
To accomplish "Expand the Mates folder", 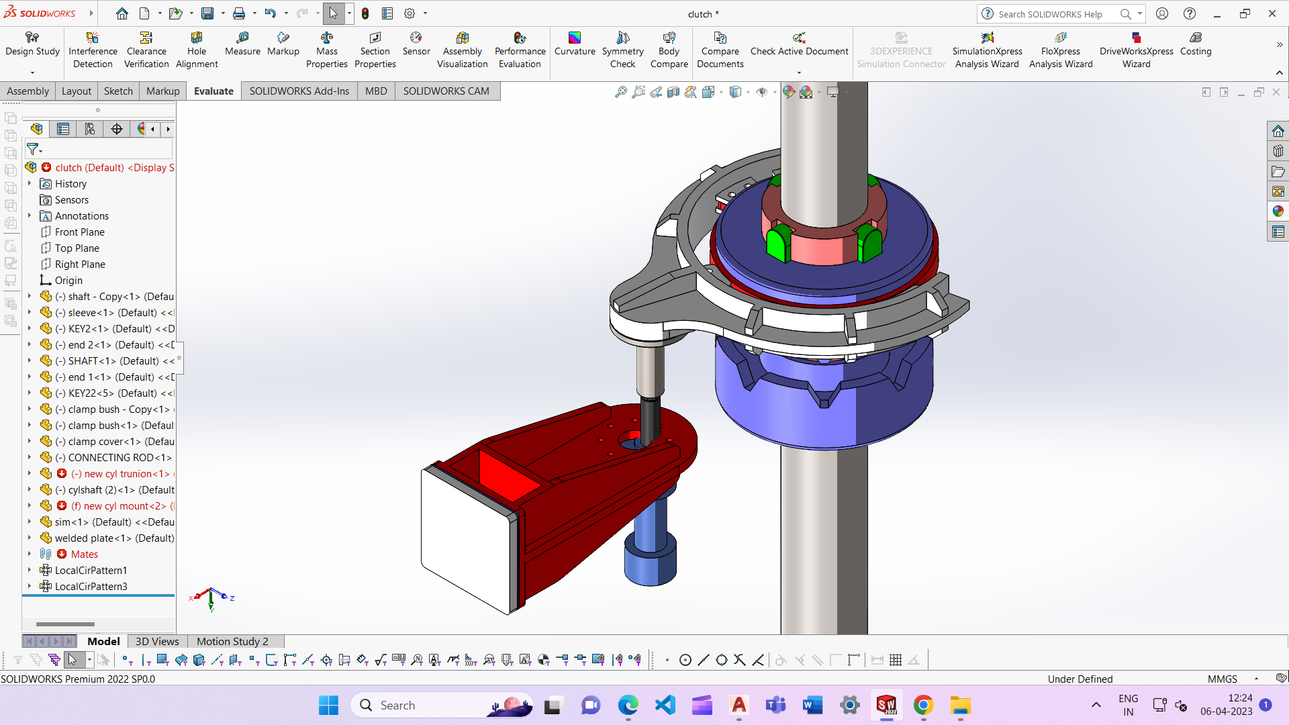I will pyautogui.click(x=30, y=554).
